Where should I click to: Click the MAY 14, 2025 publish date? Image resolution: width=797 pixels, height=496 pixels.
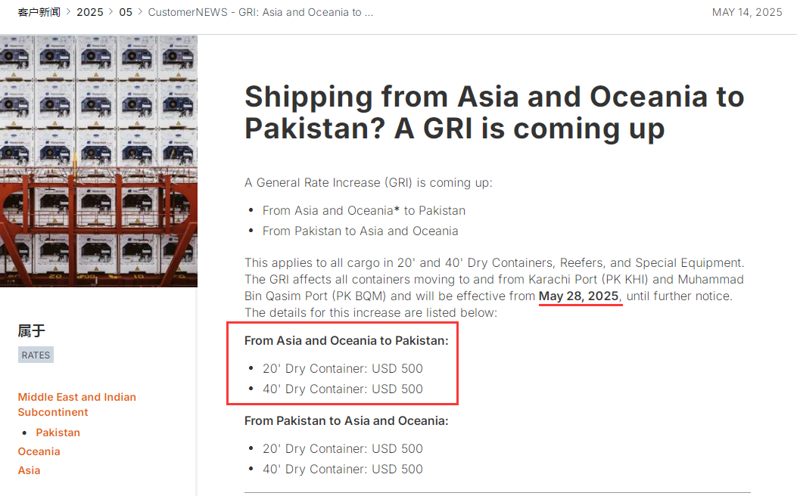(746, 12)
